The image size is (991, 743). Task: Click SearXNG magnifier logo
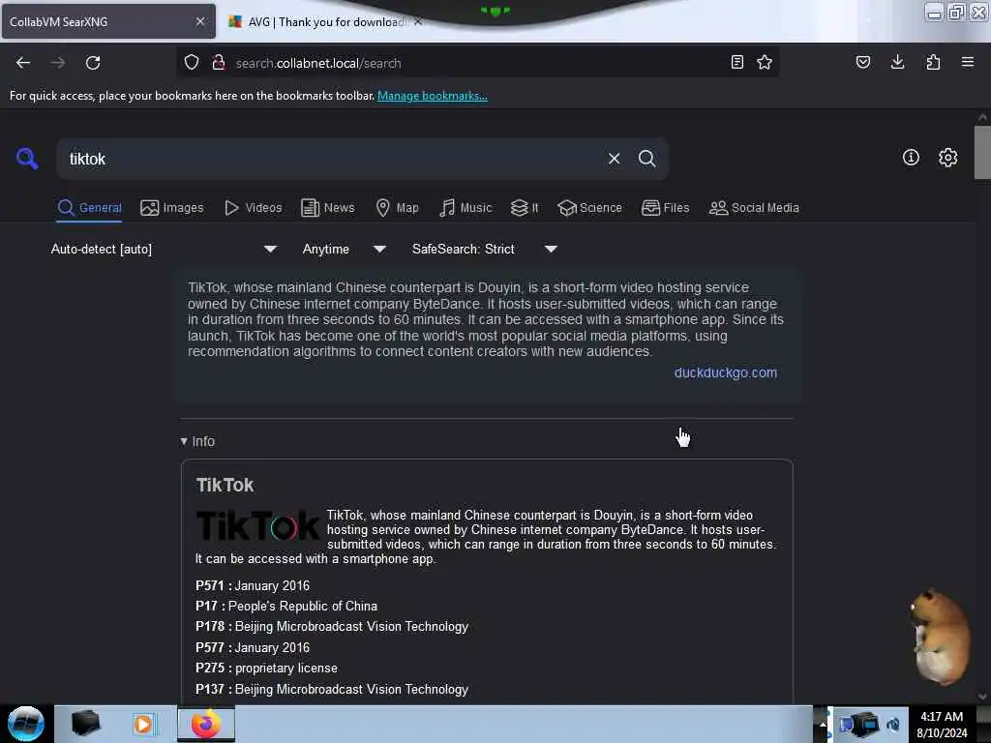(x=27, y=158)
